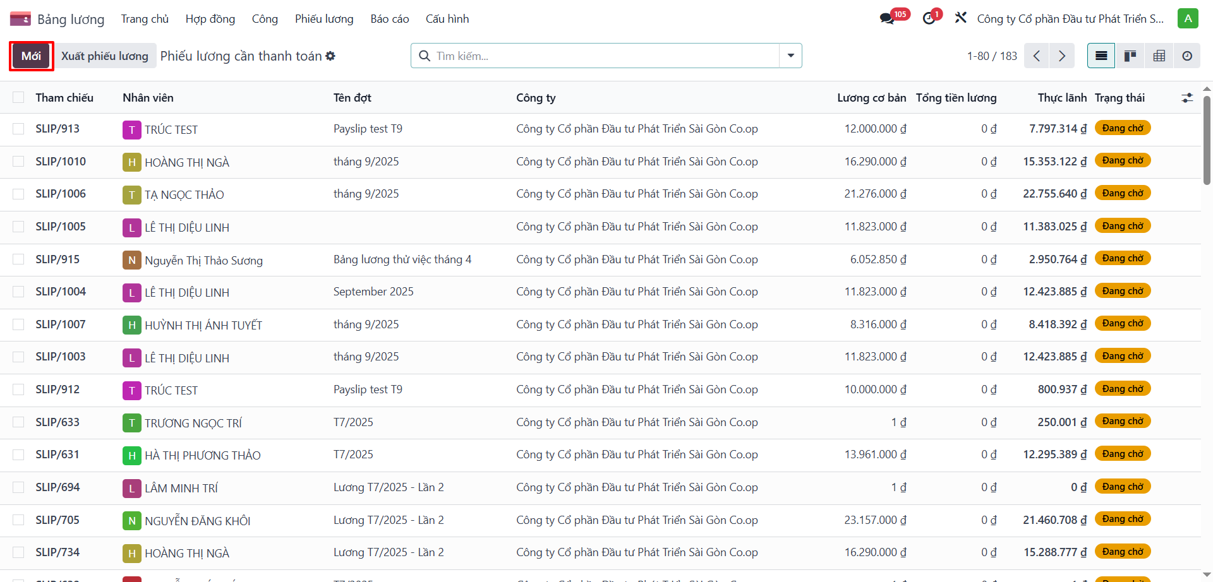Sort by Nhân viên column header
The image size is (1213, 582).
[148, 98]
